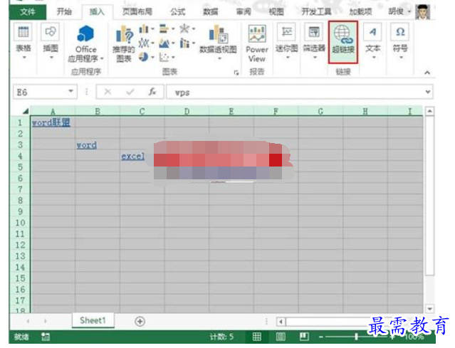Screen dimensions: 455x348
Task: Insert a radar or stock chart
Action: click(184, 28)
